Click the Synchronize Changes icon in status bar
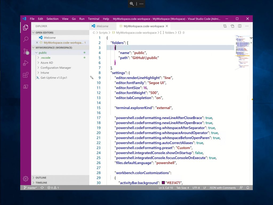The image size is (273, 205). (42, 188)
